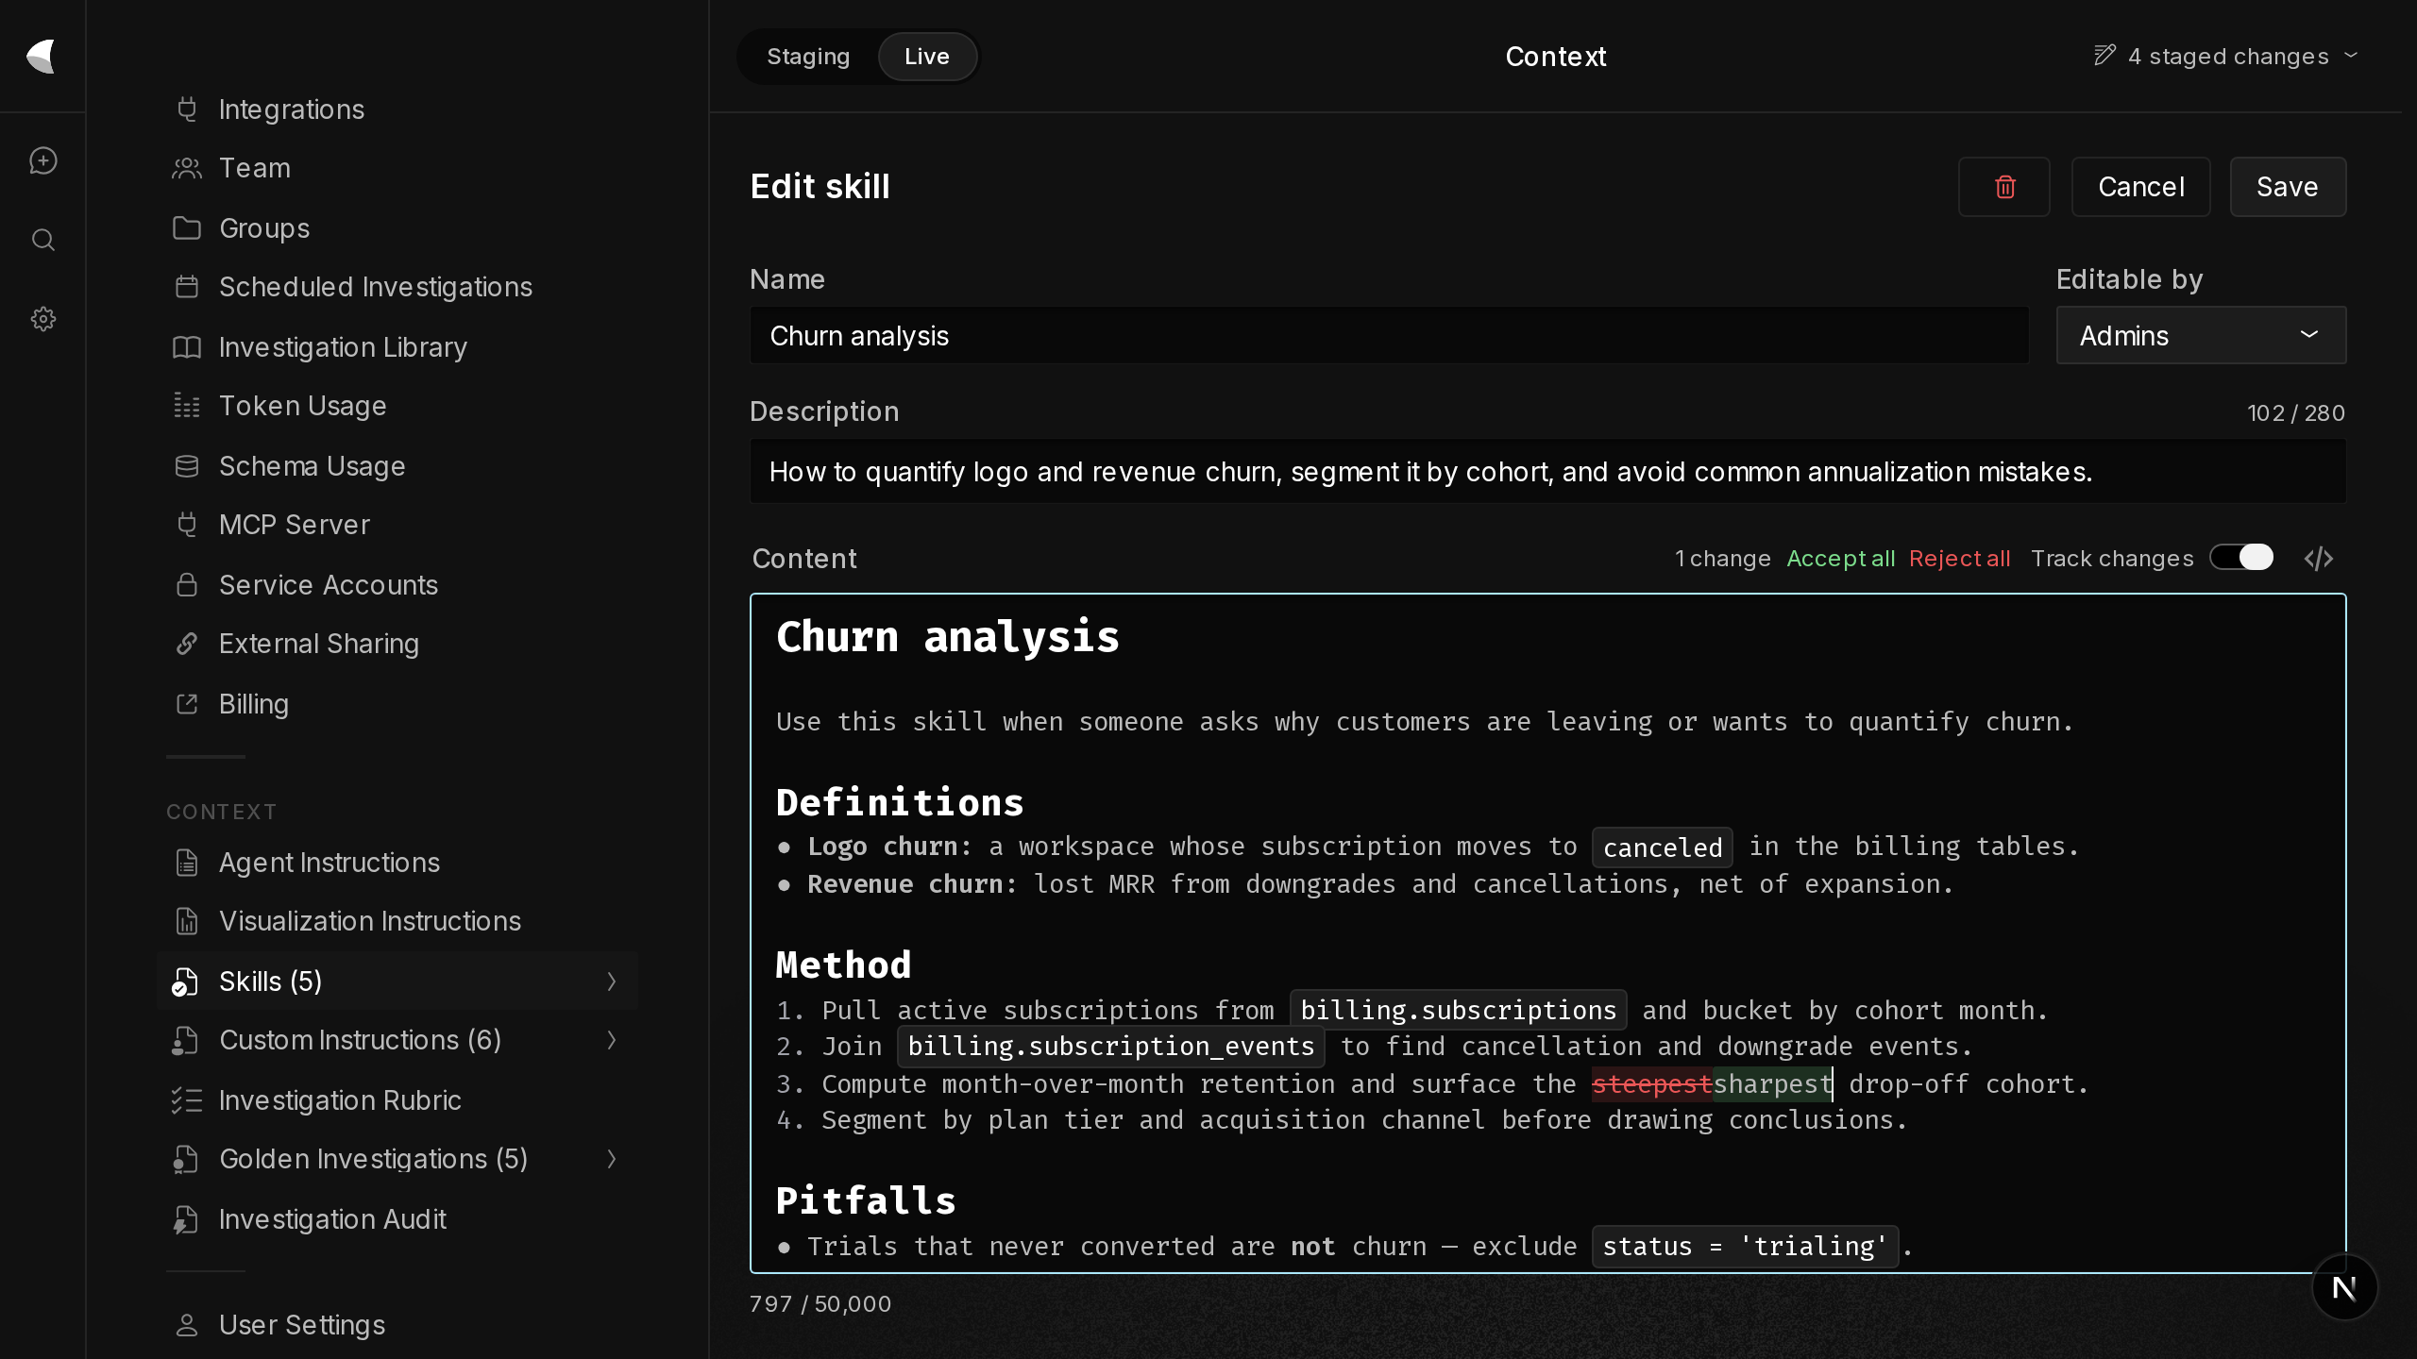
Task: Click the Skills file icon in sidebar
Action: click(185, 981)
